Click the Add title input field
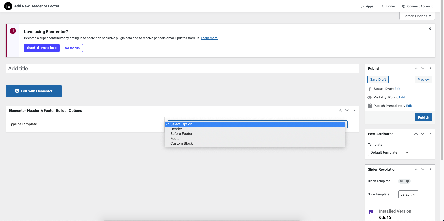The image size is (444, 221). pyautogui.click(x=182, y=68)
